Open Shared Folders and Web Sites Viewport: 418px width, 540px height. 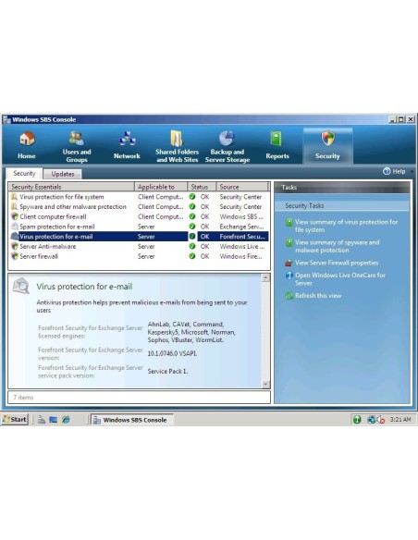coord(177,147)
